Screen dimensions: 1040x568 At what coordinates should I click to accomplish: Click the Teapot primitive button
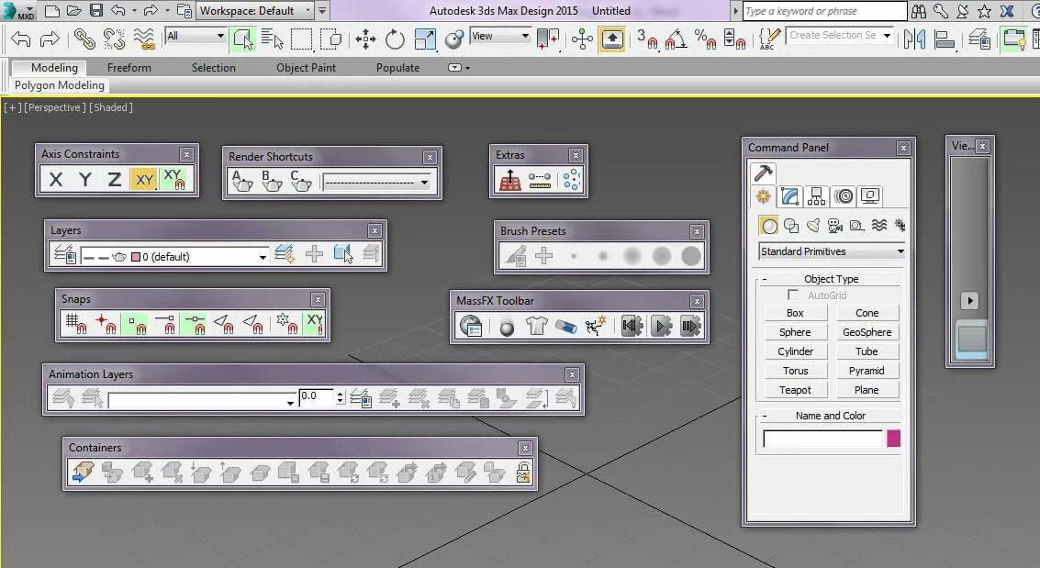795,390
